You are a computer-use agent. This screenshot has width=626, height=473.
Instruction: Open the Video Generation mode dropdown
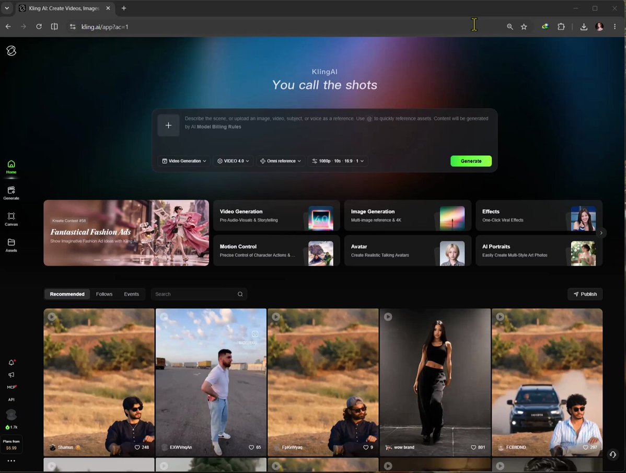184,161
